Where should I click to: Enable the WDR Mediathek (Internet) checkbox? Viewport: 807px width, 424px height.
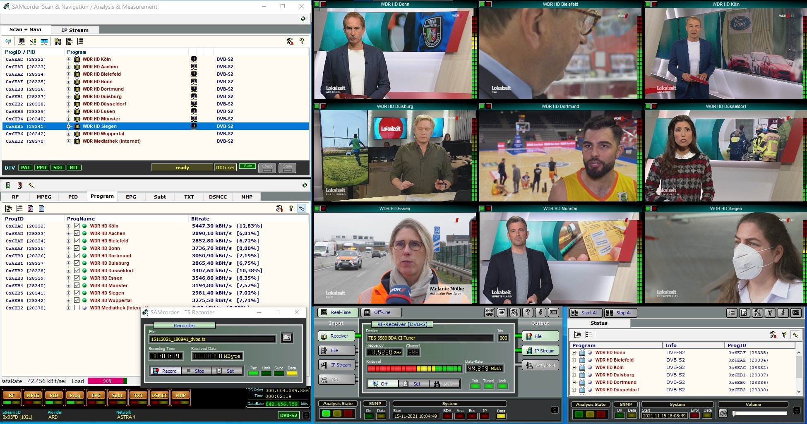point(77,308)
